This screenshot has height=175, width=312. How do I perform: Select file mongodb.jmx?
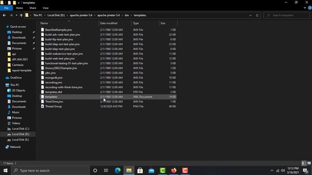[x=54, y=78]
